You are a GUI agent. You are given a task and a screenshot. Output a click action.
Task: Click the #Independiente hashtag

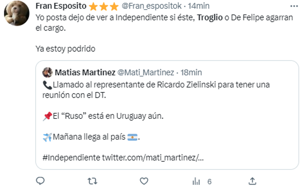point(71,158)
